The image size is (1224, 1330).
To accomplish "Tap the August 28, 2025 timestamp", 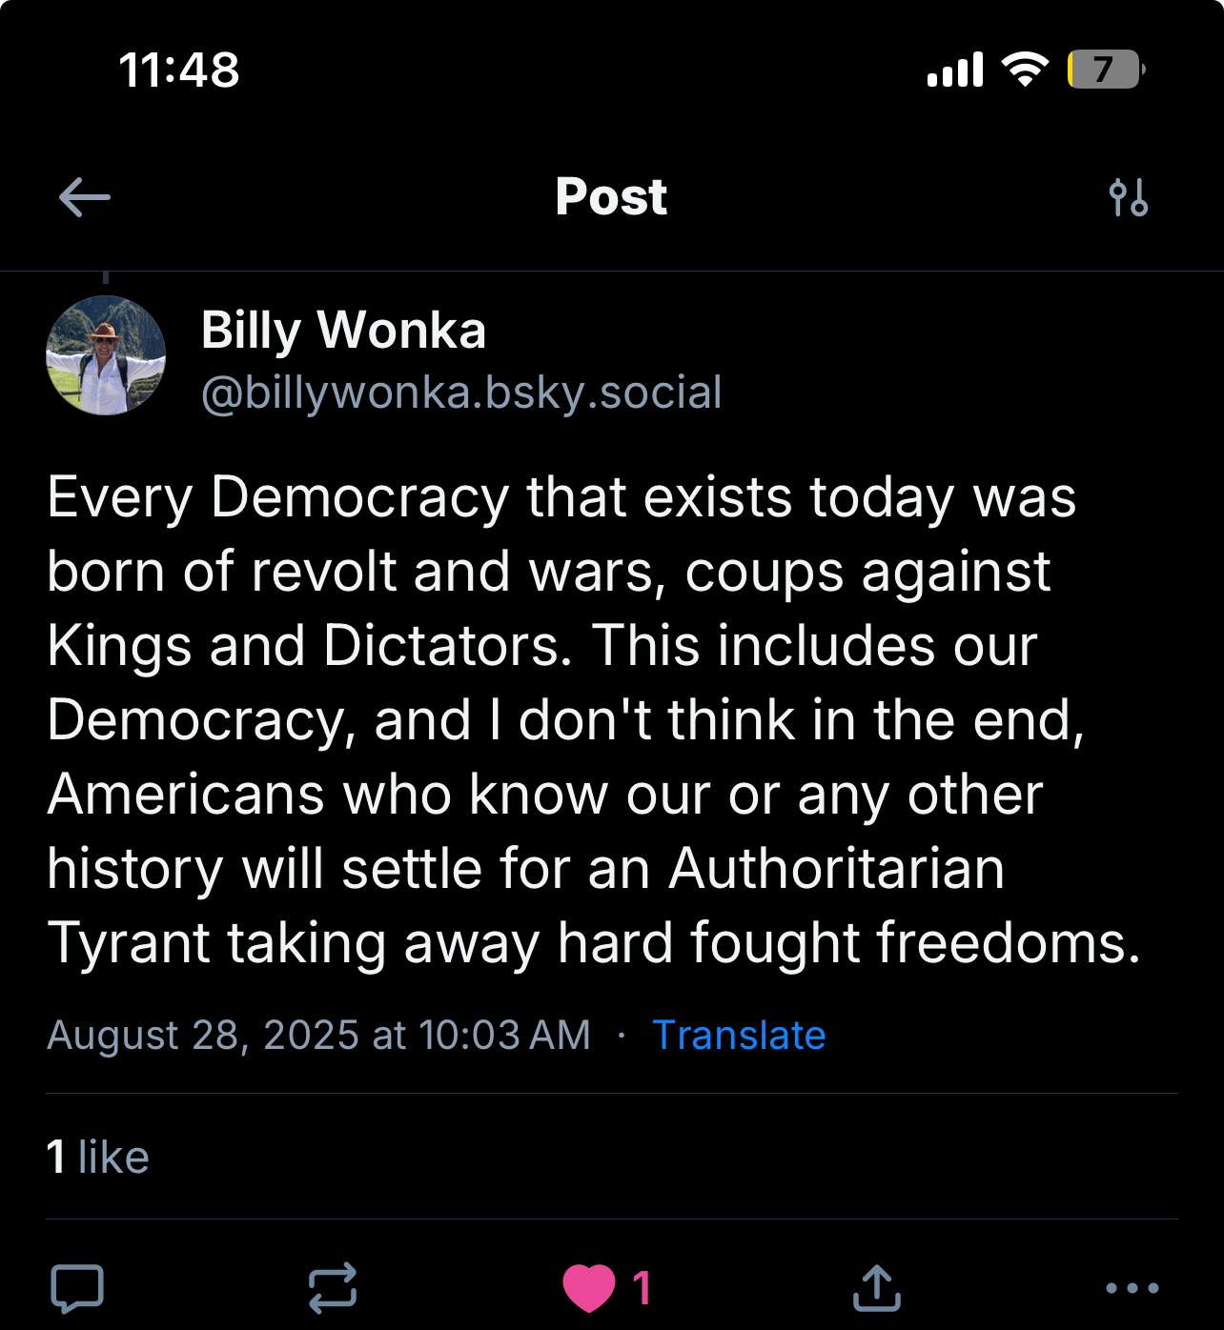I will pyautogui.click(x=318, y=1035).
